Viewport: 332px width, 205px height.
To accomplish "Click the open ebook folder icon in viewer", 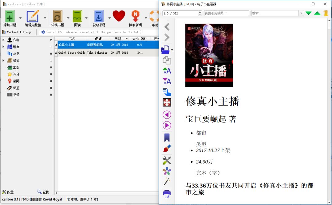I will (165, 50).
